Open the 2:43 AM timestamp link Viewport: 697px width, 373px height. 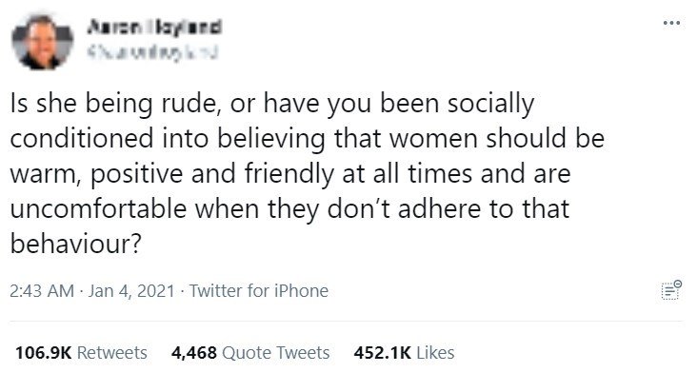point(42,291)
